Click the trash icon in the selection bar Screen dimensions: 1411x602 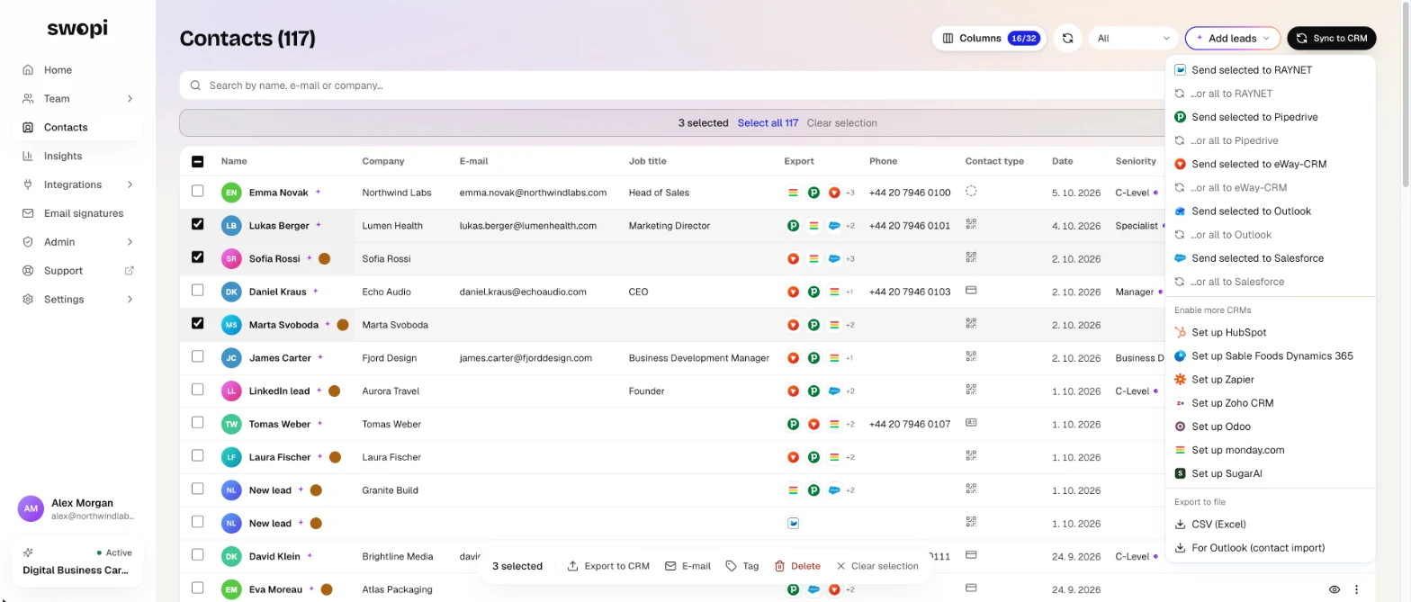point(780,566)
